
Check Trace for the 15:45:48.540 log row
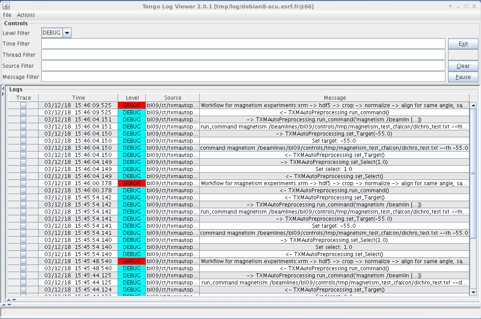(23, 261)
